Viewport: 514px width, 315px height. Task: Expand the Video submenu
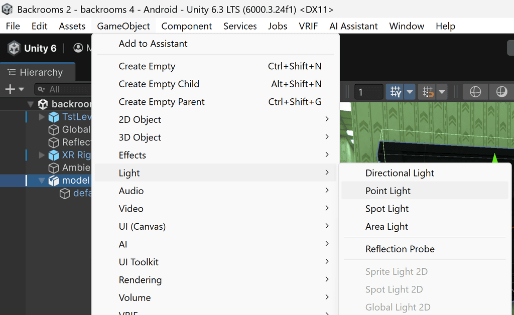(215, 208)
